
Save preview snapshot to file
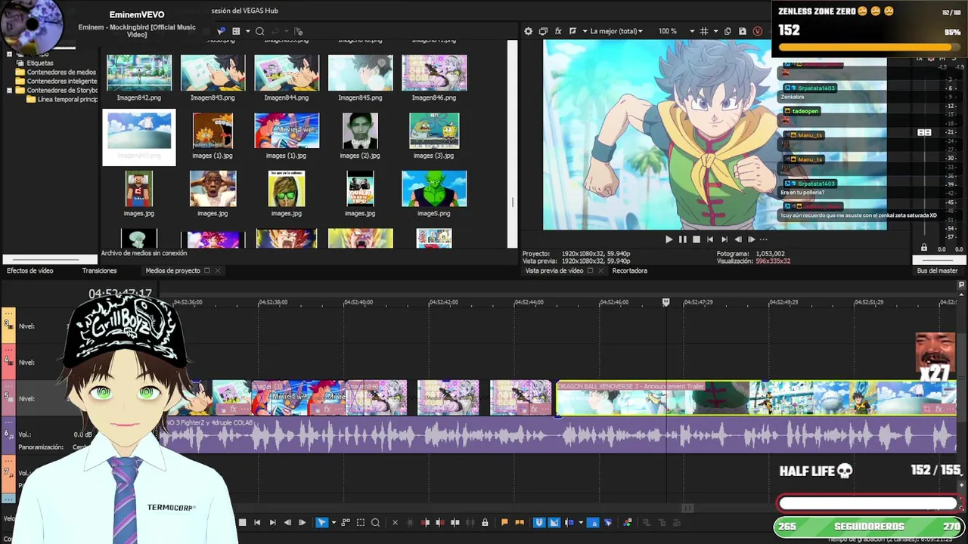(x=742, y=31)
